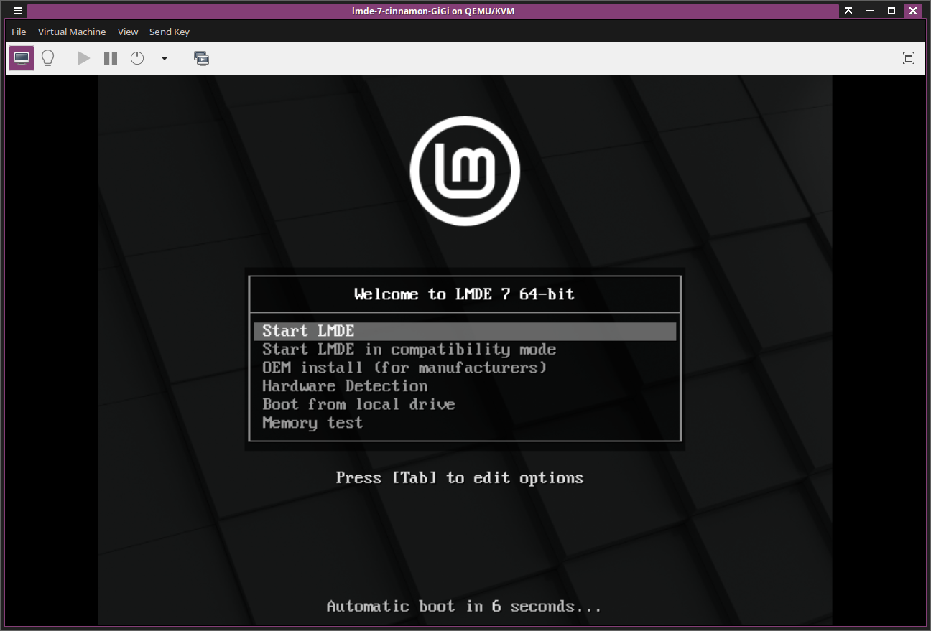Open the View menu
Viewport: 931px width, 631px height.
(x=127, y=32)
